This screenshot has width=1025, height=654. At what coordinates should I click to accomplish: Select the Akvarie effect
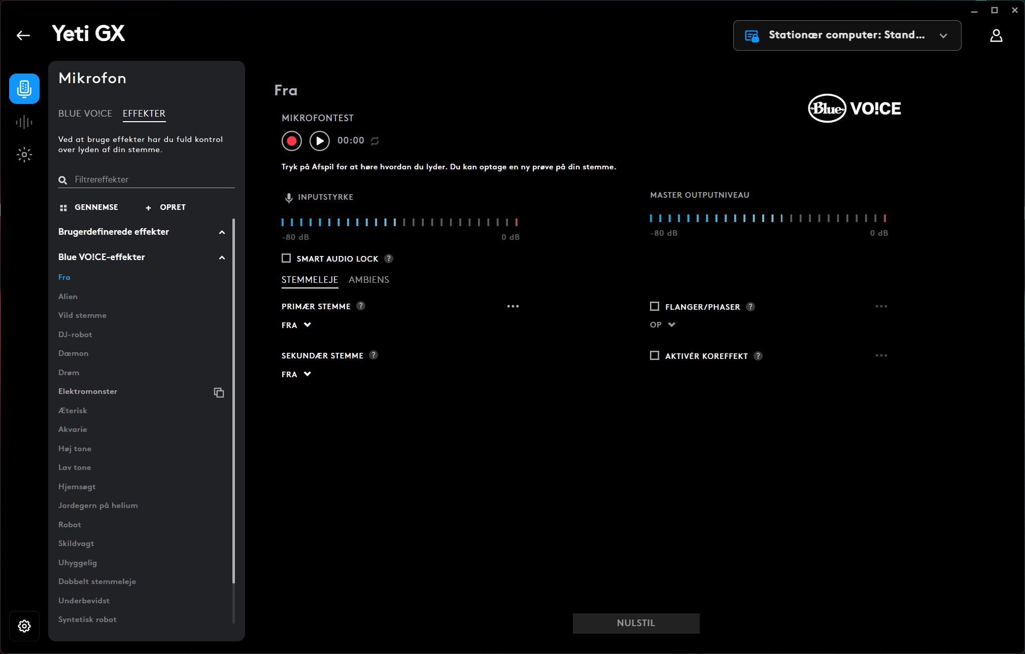coord(73,429)
